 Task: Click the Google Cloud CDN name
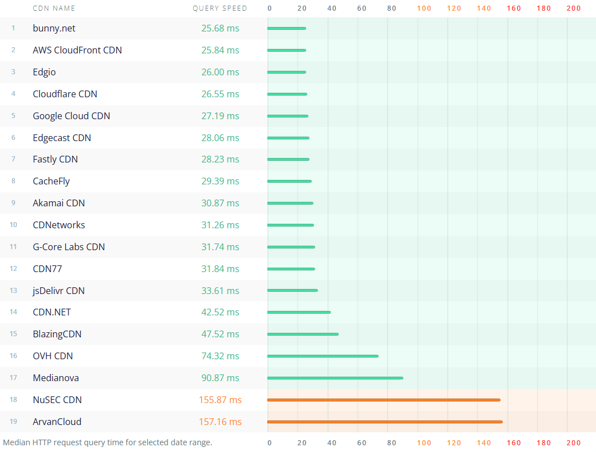[71, 116]
